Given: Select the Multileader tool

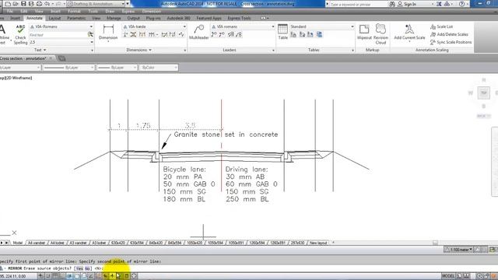Looking at the screenshot, I should point(199,32).
